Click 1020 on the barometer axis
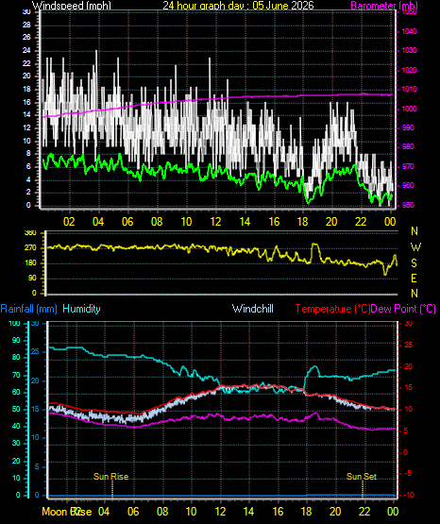The height and width of the screenshot is (524, 440). click(409, 70)
